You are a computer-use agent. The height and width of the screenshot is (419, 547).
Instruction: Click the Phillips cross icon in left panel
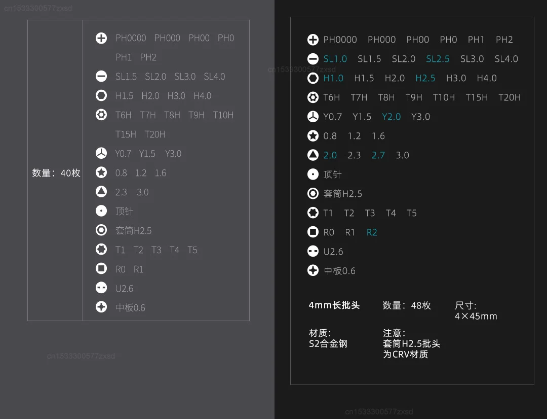pos(101,38)
